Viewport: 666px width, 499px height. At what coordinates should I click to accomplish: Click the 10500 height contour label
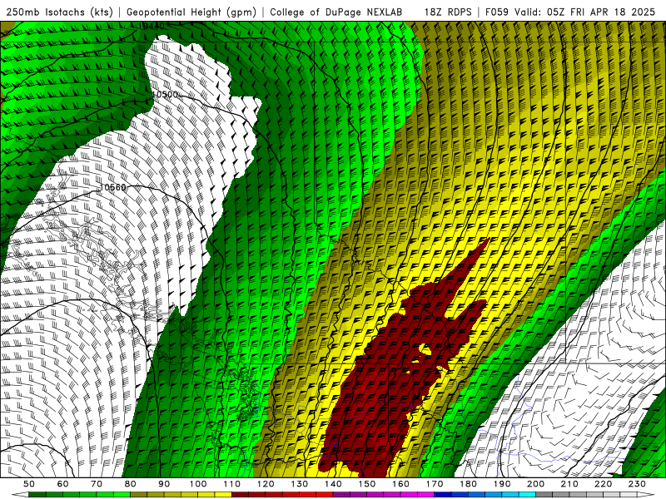pyautogui.click(x=165, y=94)
